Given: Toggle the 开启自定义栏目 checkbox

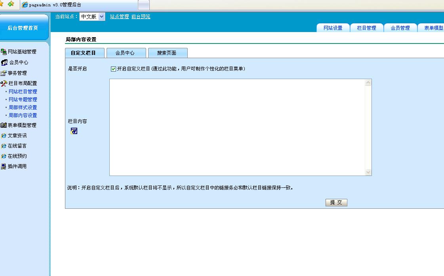Looking at the screenshot, I should click(114, 69).
